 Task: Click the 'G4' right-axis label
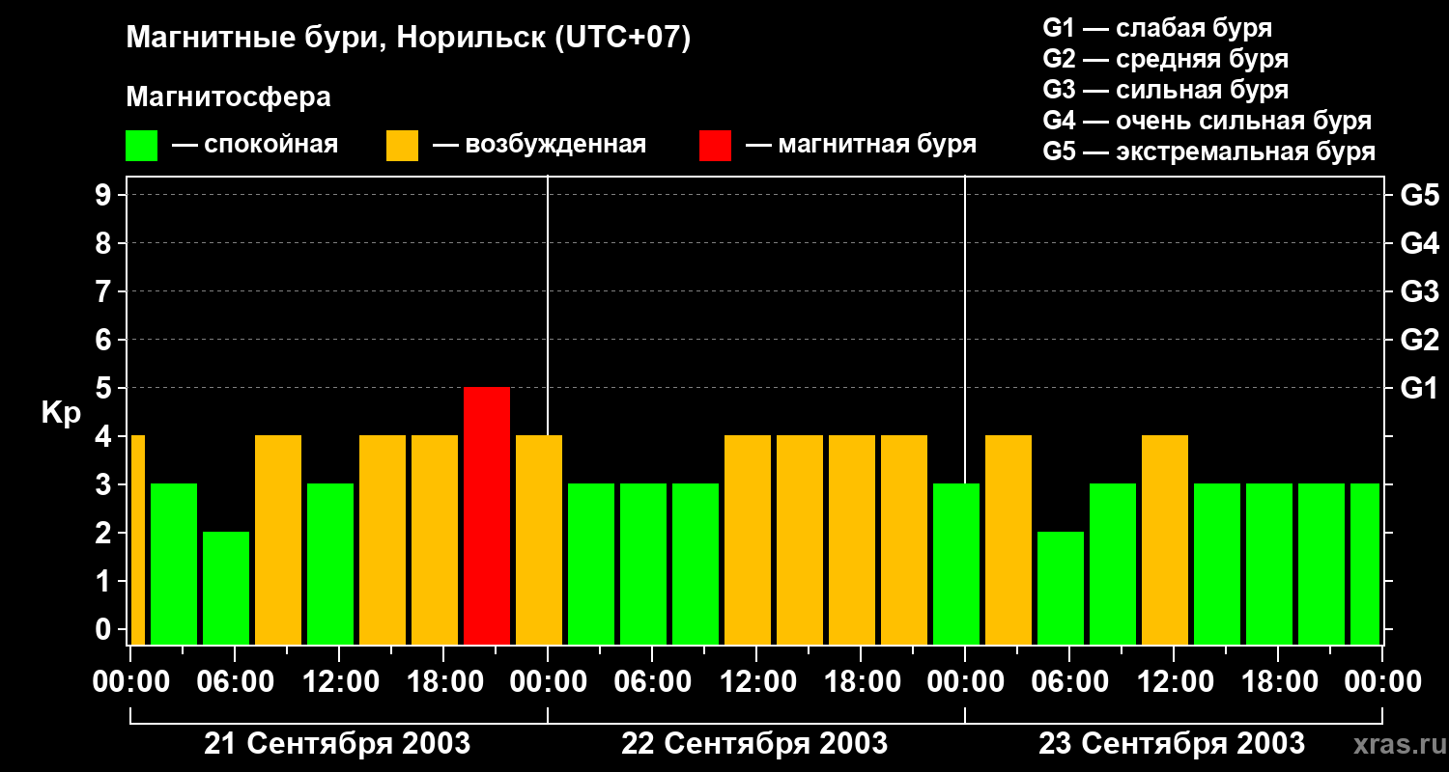pos(1419,243)
